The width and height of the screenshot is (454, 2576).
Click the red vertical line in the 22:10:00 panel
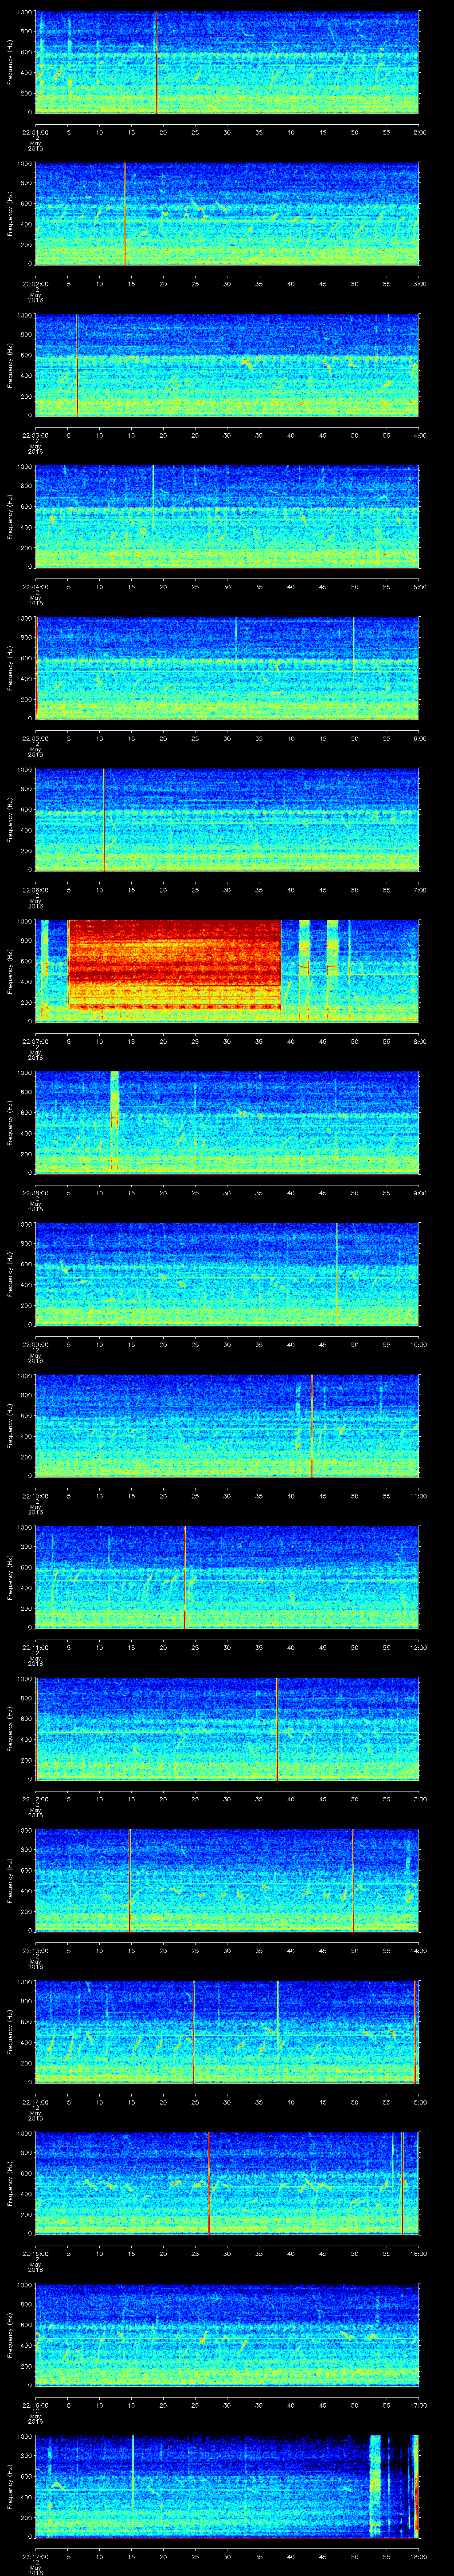tap(312, 1425)
